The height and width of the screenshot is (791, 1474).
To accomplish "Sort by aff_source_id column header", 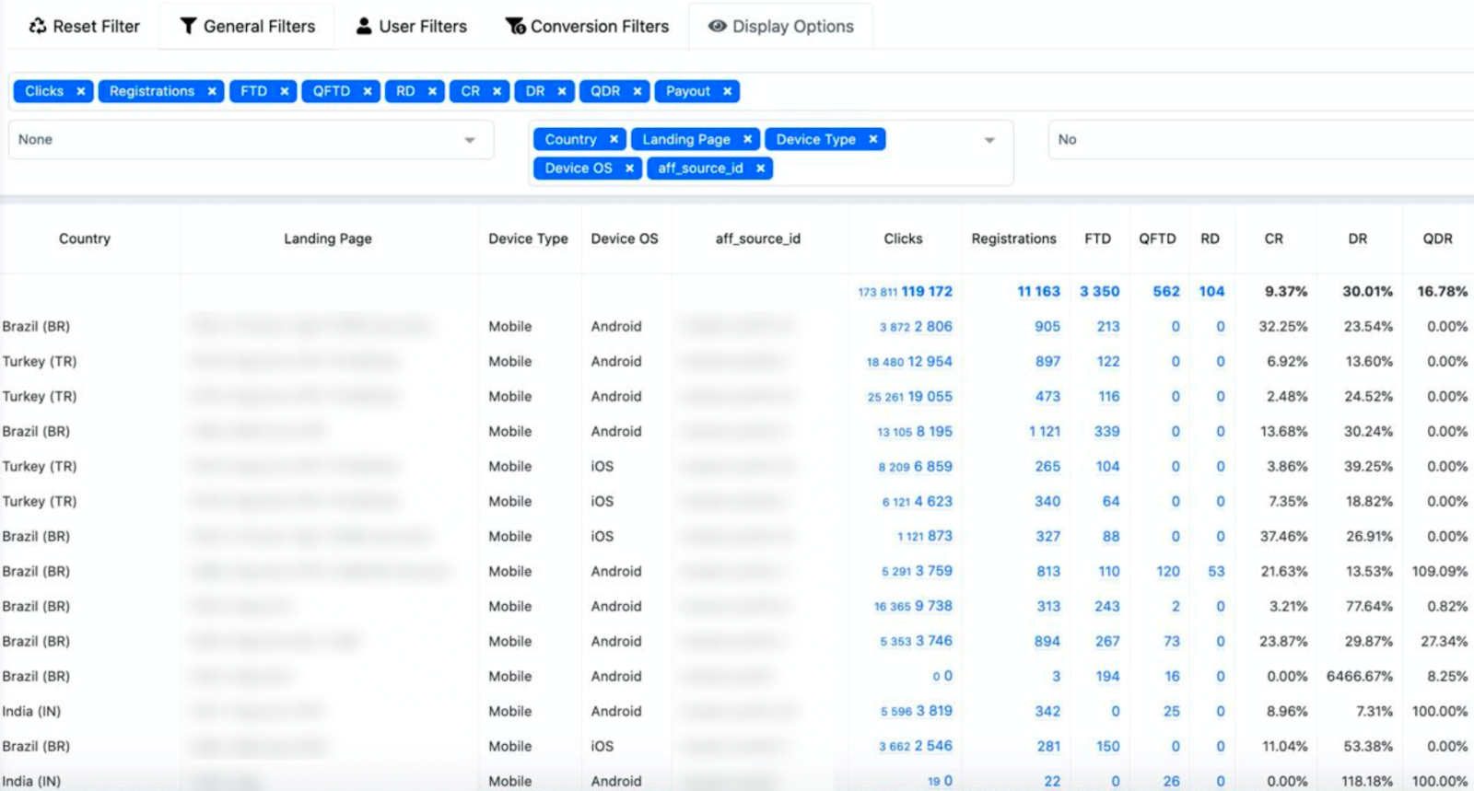I will point(758,238).
